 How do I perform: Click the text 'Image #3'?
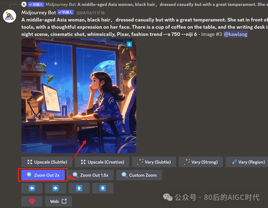click(211, 34)
